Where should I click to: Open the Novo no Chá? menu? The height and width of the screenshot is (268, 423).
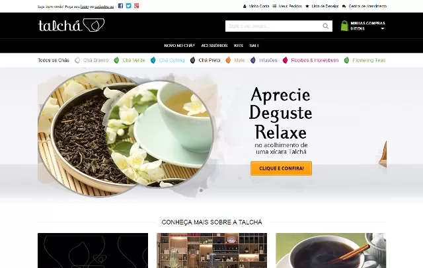[x=179, y=46]
